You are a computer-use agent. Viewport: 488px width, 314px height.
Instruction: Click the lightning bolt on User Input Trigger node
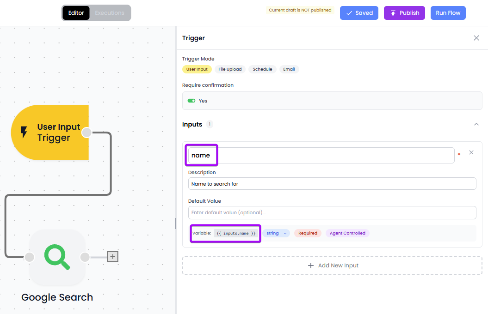(x=23, y=133)
